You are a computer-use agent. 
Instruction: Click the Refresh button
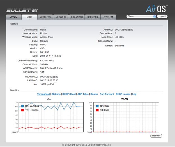point(156,136)
